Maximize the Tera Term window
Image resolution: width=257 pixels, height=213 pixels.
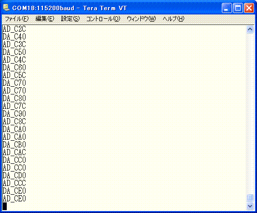click(x=238, y=8)
